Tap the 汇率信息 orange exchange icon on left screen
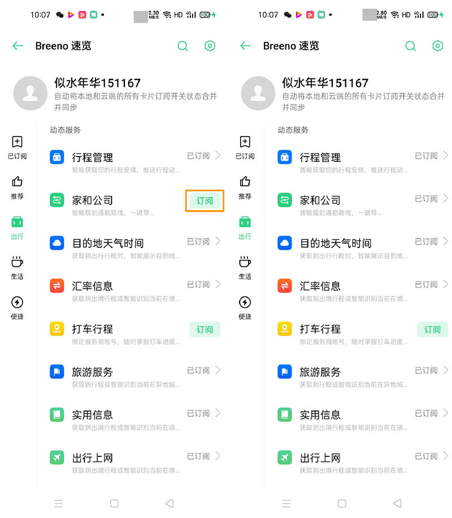This screenshot has width=452, height=518. (x=57, y=286)
